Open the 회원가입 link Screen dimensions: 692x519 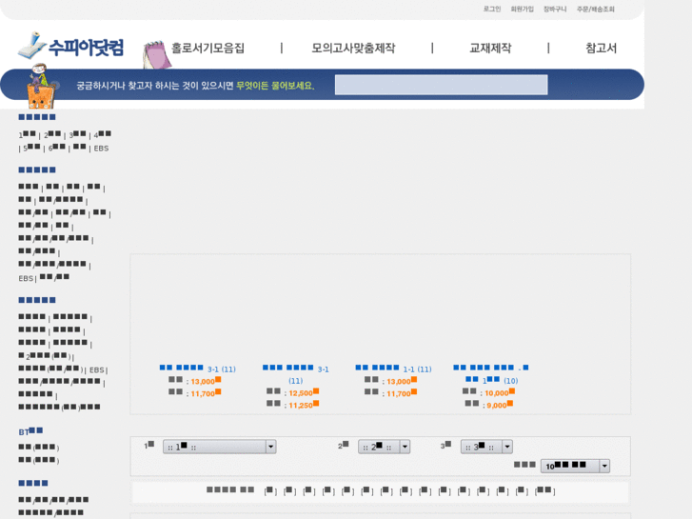pos(522,9)
